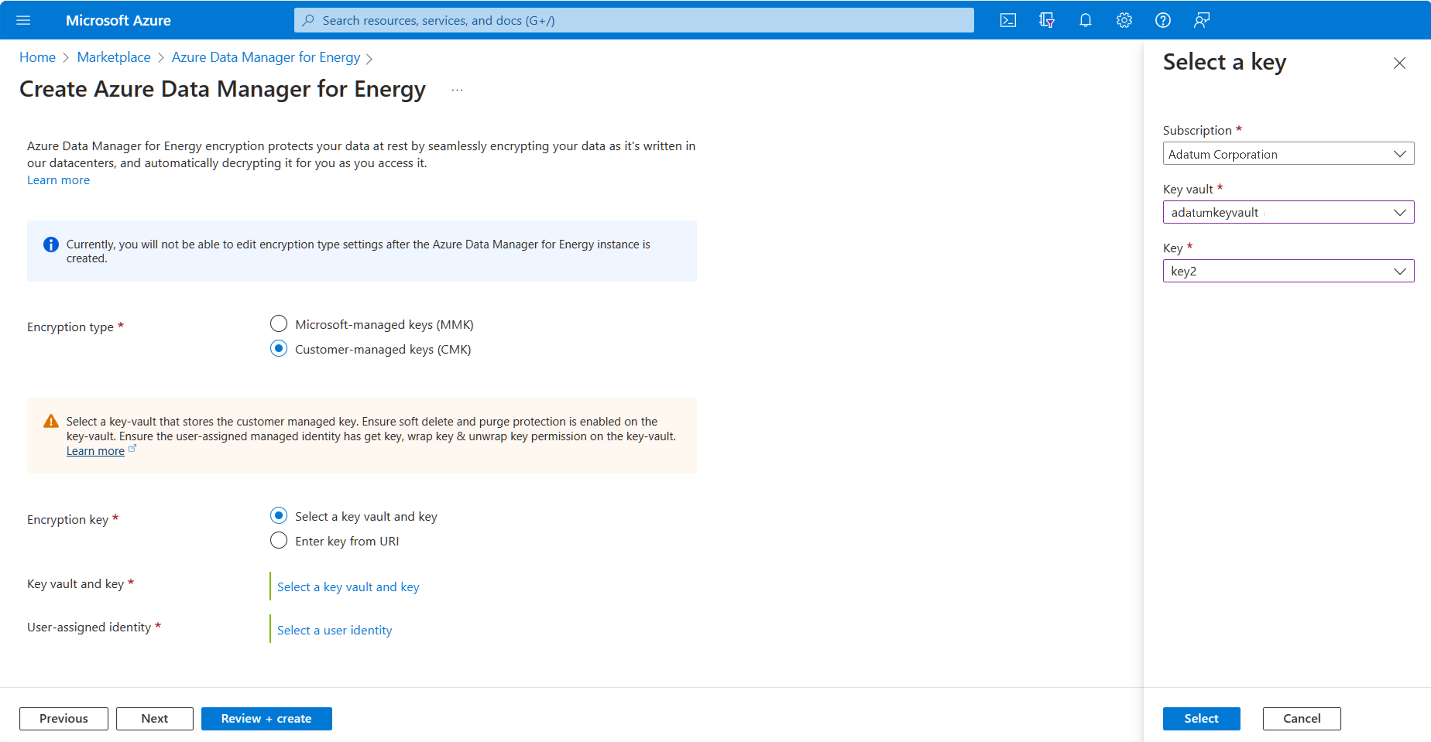Open the notifications bell
The width and height of the screenshot is (1431, 742).
coord(1085,20)
